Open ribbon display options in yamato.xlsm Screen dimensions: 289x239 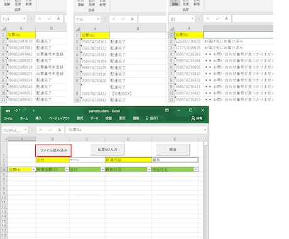pos(166,110)
